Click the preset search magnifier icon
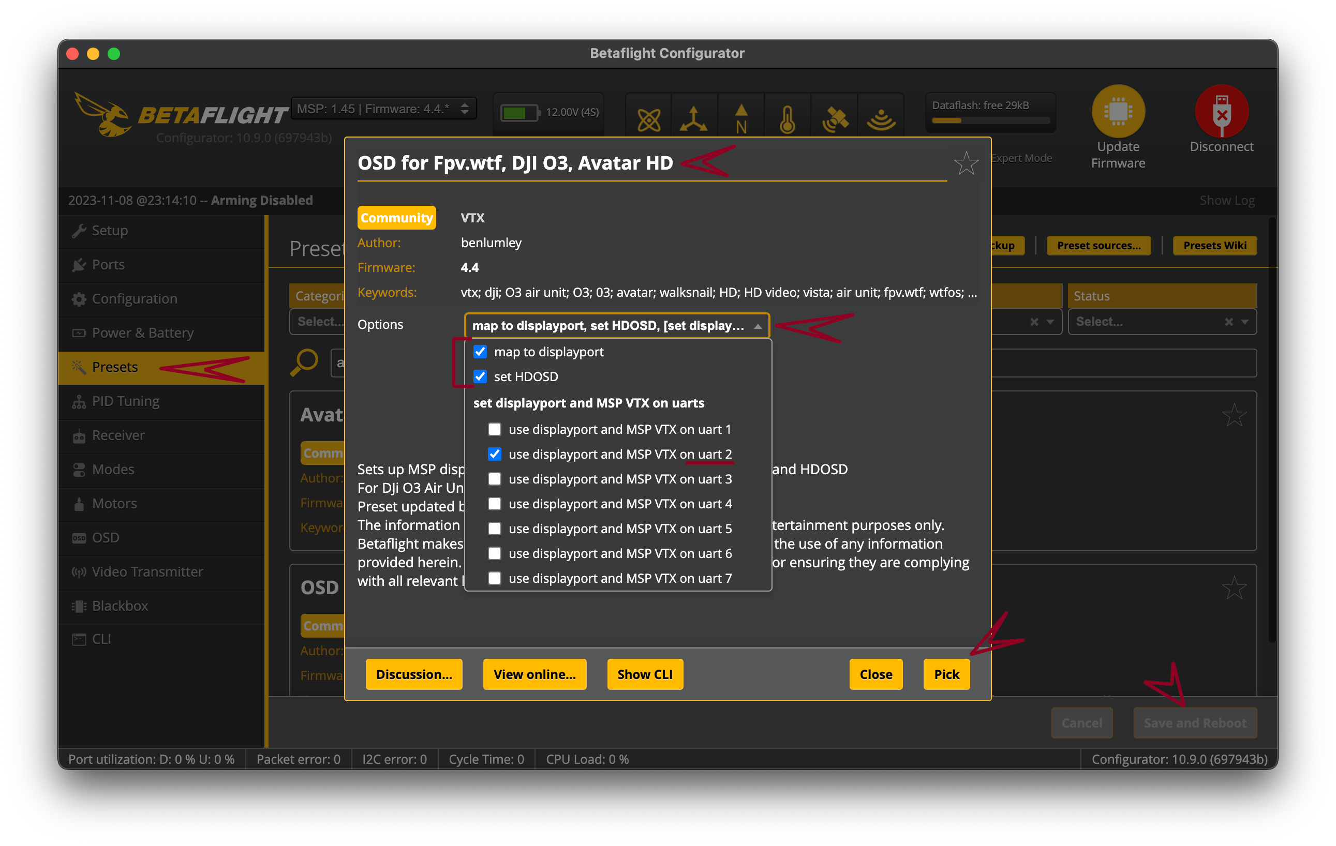Viewport: 1336px width, 846px height. (304, 363)
